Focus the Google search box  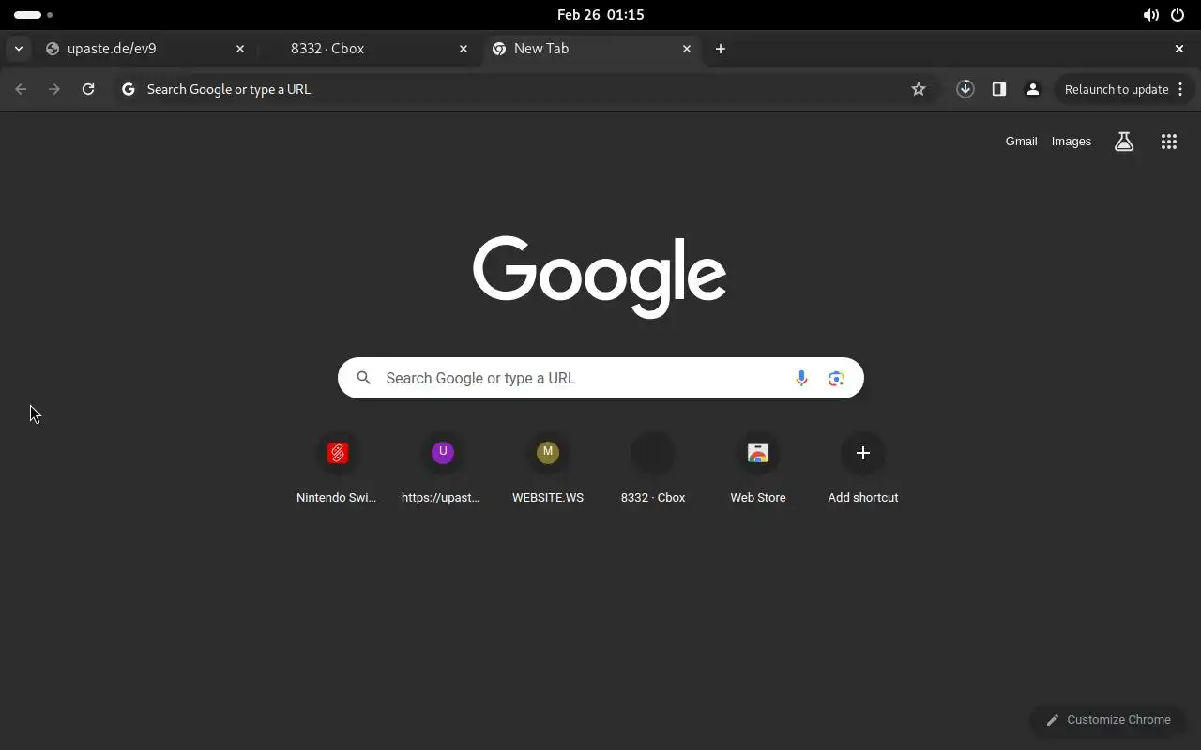pos(600,378)
